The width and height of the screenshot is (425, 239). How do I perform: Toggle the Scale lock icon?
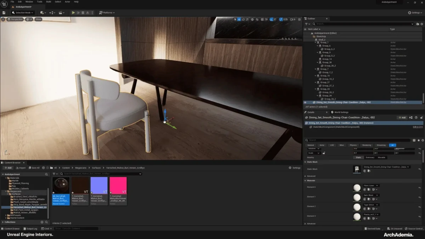coord(324,153)
